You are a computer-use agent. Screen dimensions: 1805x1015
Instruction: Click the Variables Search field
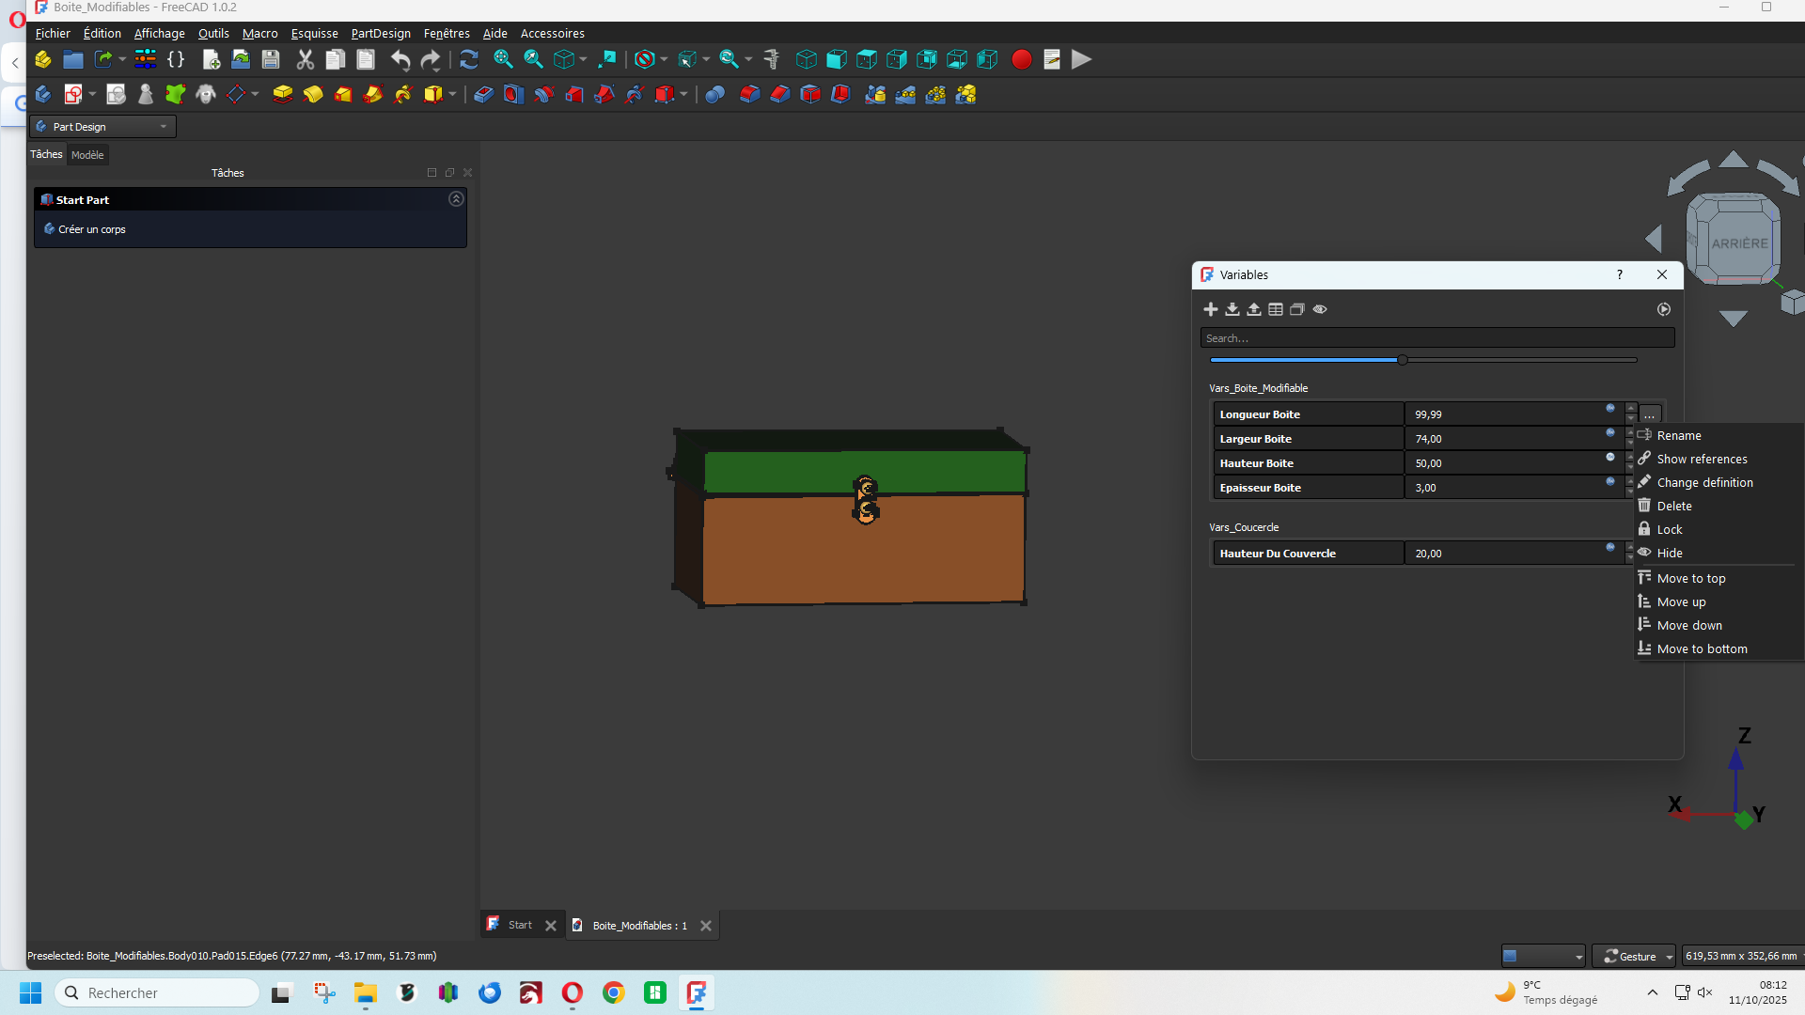click(1436, 338)
